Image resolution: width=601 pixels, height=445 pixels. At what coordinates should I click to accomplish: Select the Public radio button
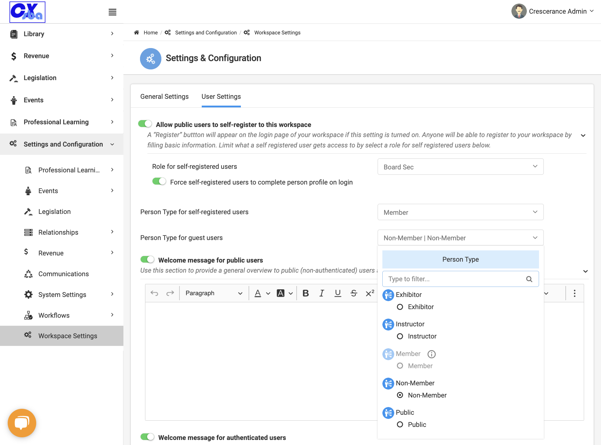[400, 425]
